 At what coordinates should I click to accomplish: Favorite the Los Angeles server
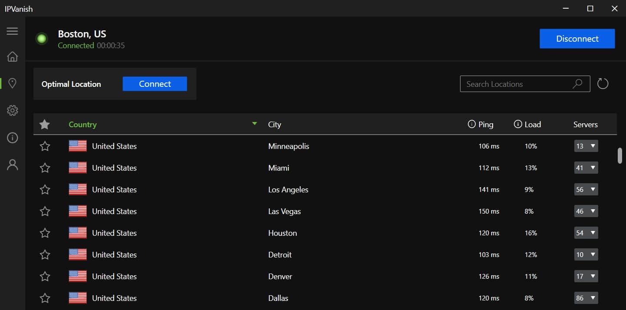45,190
